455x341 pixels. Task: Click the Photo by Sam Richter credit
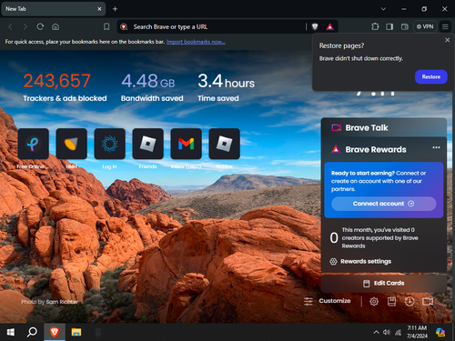[x=50, y=302]
